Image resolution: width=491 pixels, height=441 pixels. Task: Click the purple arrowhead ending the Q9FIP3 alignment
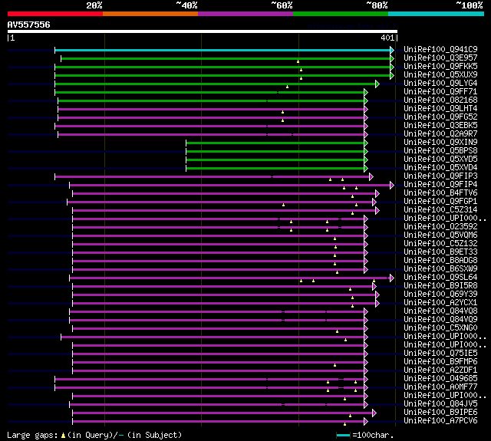[371, 177]
